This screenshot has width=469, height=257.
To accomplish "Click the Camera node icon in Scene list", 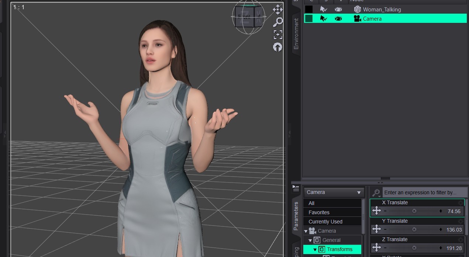I will pos(357,18).
